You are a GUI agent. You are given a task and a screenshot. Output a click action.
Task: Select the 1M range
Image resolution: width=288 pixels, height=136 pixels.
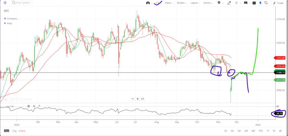[239, 131]
